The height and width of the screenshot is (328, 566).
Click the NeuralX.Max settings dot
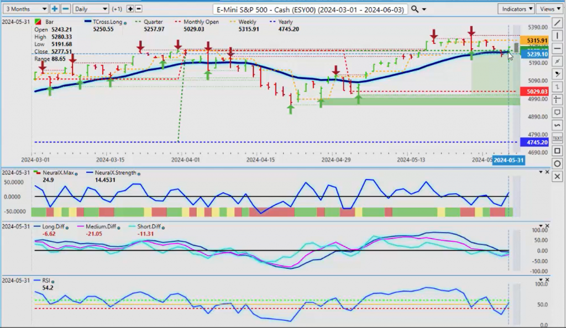(76, 174)
